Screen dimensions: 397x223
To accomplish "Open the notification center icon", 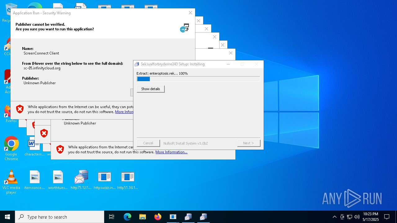I will click(387, 217).
